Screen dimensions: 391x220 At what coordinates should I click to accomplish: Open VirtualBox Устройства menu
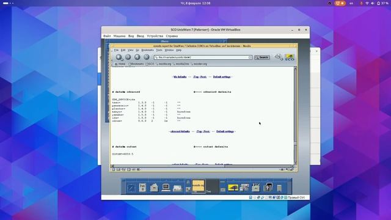(x=155, y=36)
